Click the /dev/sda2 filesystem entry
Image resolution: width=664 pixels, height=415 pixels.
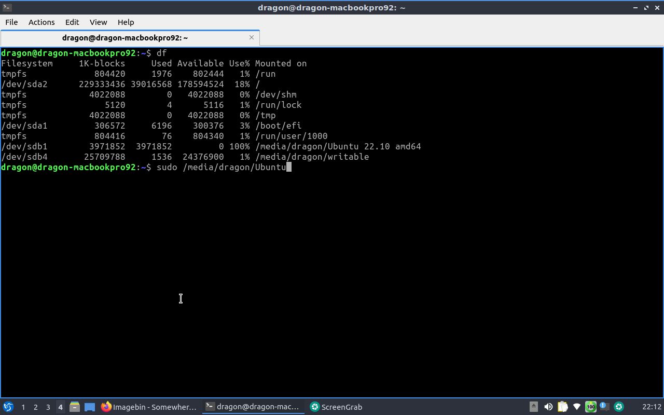coord(24,84)
